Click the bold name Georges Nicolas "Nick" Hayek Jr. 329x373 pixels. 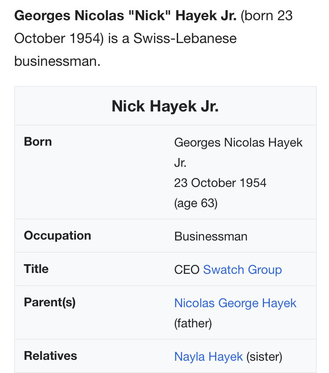click(x=125, y=16)
